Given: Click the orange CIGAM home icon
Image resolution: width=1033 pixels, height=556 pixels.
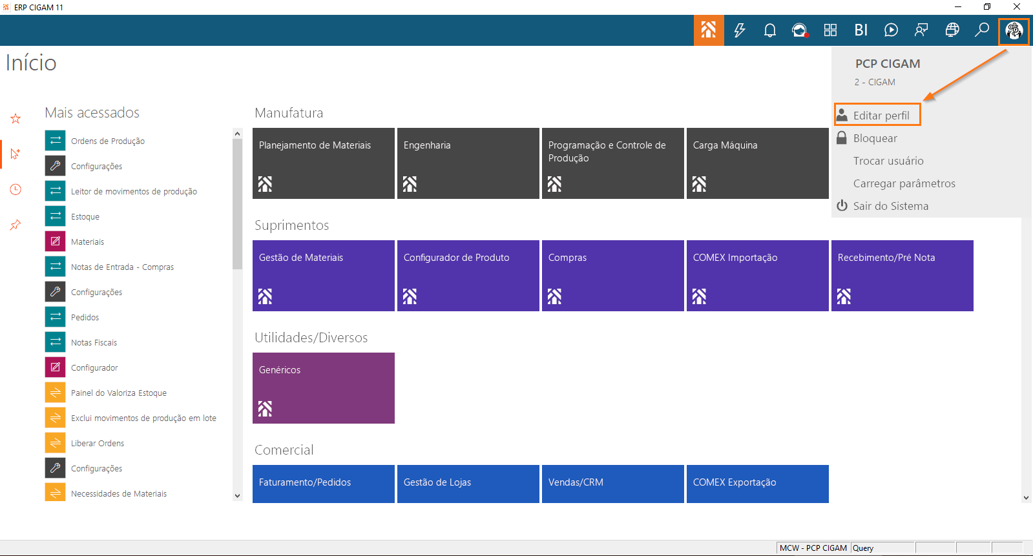Looking at the screenshot, I should tap(709, 30).
